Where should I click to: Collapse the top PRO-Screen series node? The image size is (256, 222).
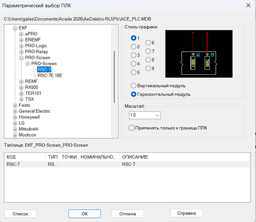tap(21, 58)
